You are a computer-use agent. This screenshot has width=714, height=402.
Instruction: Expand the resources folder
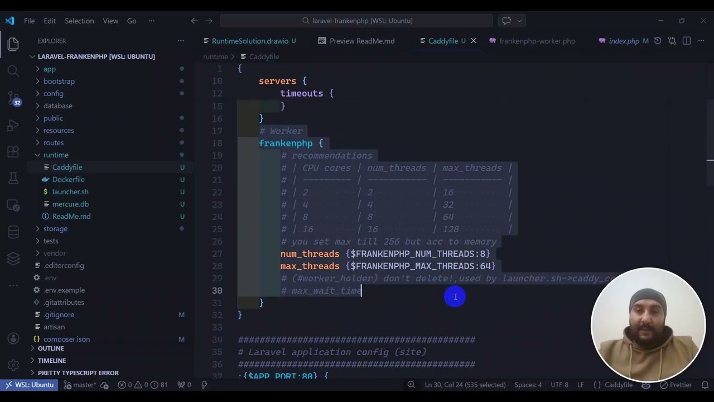59,130
